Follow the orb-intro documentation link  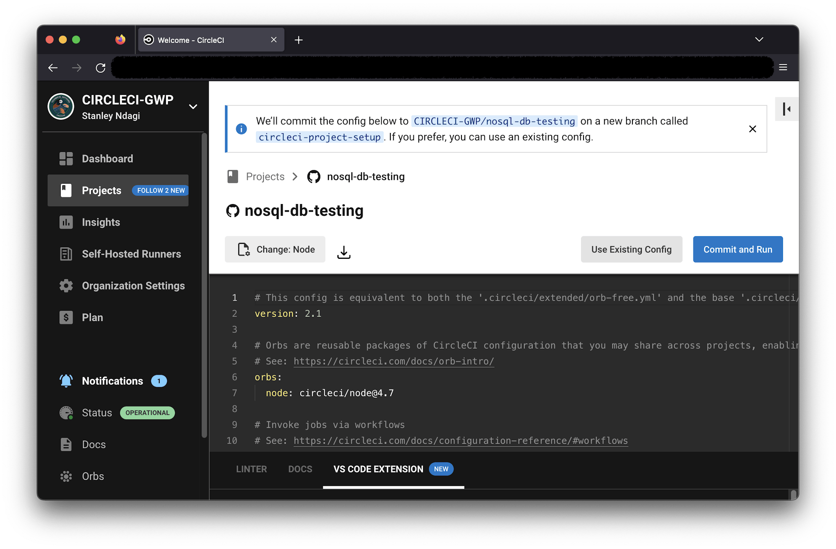393,361
